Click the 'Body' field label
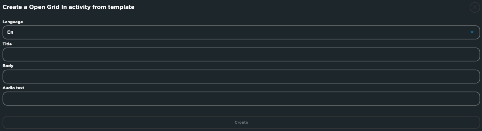This screenshot has height=131, width=482. point(8,66)
